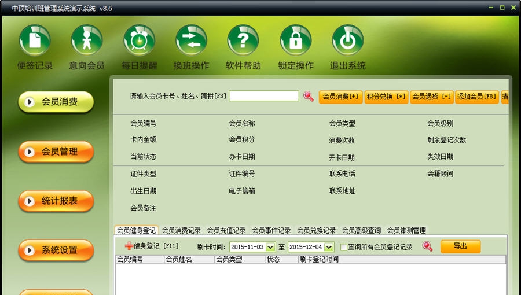Screen dimensions: 521x295
Task: Focus the member card number search field
Action: coord(264,96)
